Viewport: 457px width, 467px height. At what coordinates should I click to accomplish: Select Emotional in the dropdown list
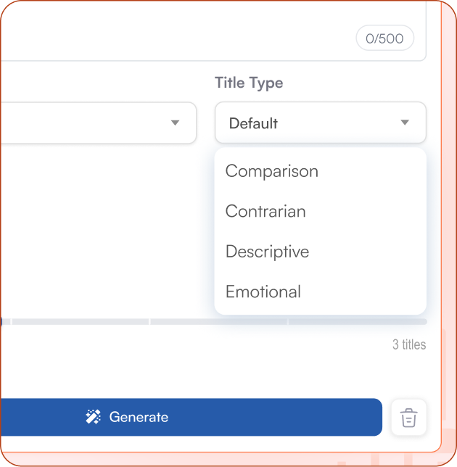[x=263, y=292]
